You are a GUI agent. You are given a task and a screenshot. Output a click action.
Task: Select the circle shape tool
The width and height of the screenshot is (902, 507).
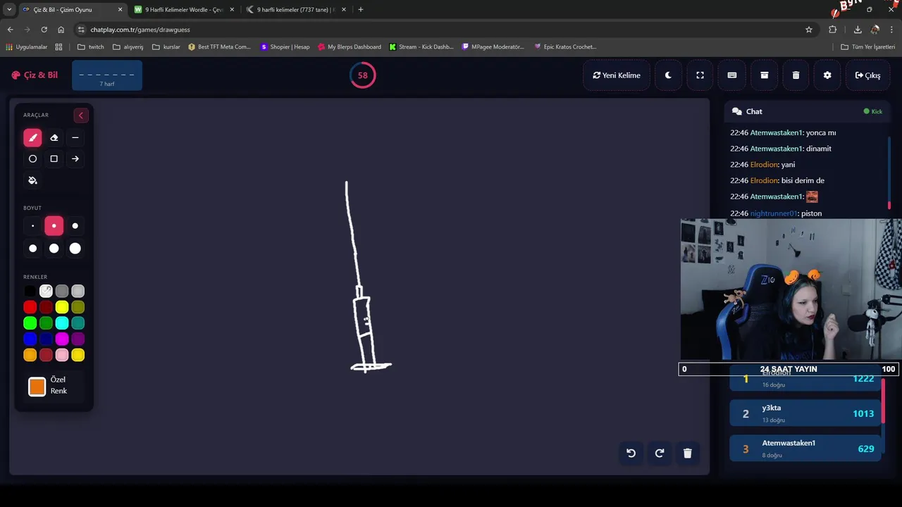point(32,159)
